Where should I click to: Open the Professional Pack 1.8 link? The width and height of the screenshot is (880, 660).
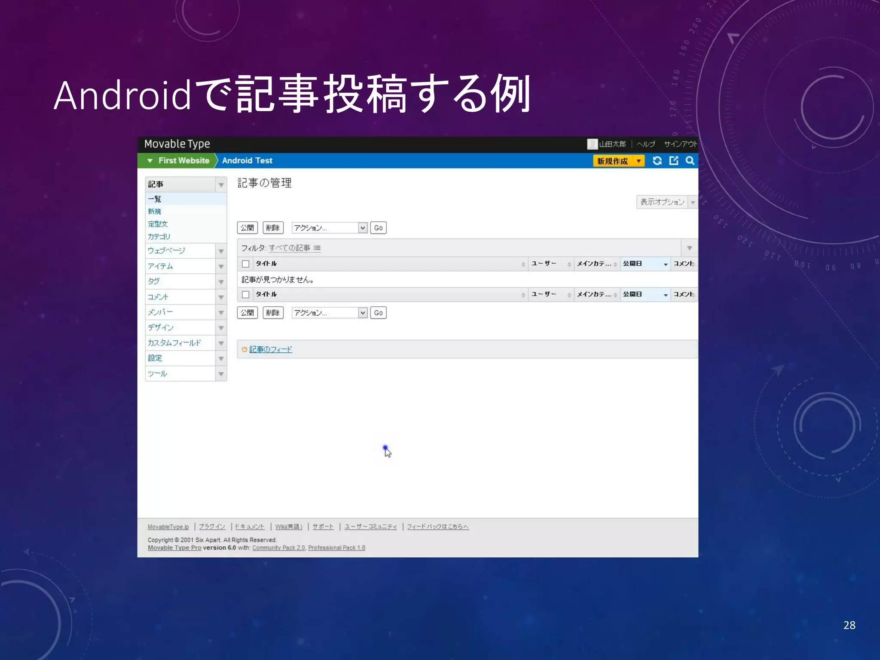[337, 548]
